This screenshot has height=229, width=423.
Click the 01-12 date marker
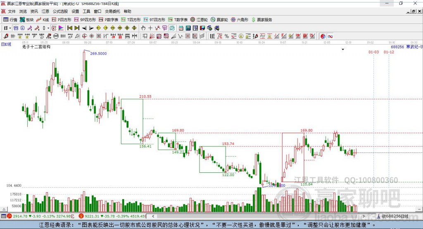[389, 52]
